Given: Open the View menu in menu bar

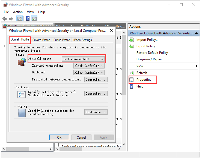Looking at the screenshot, I should [30, 12].
